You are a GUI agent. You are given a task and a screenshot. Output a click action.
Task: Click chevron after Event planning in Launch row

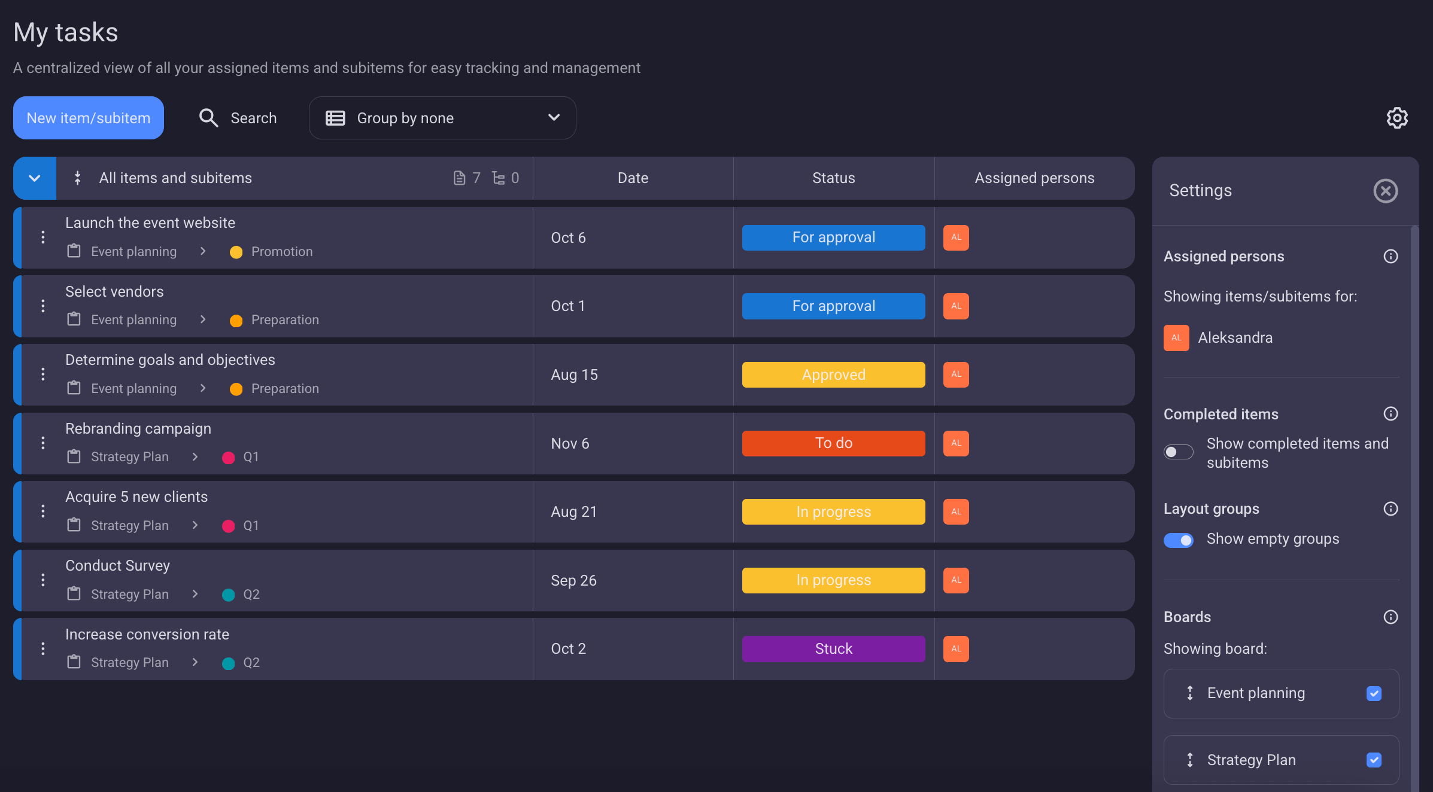pos(203,252)
